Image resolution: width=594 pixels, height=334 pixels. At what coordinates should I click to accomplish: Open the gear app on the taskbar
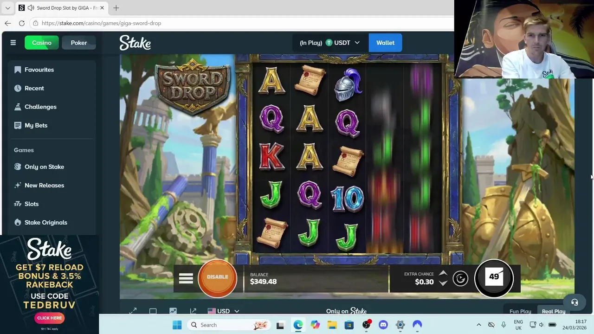click(x=400, y=325)
